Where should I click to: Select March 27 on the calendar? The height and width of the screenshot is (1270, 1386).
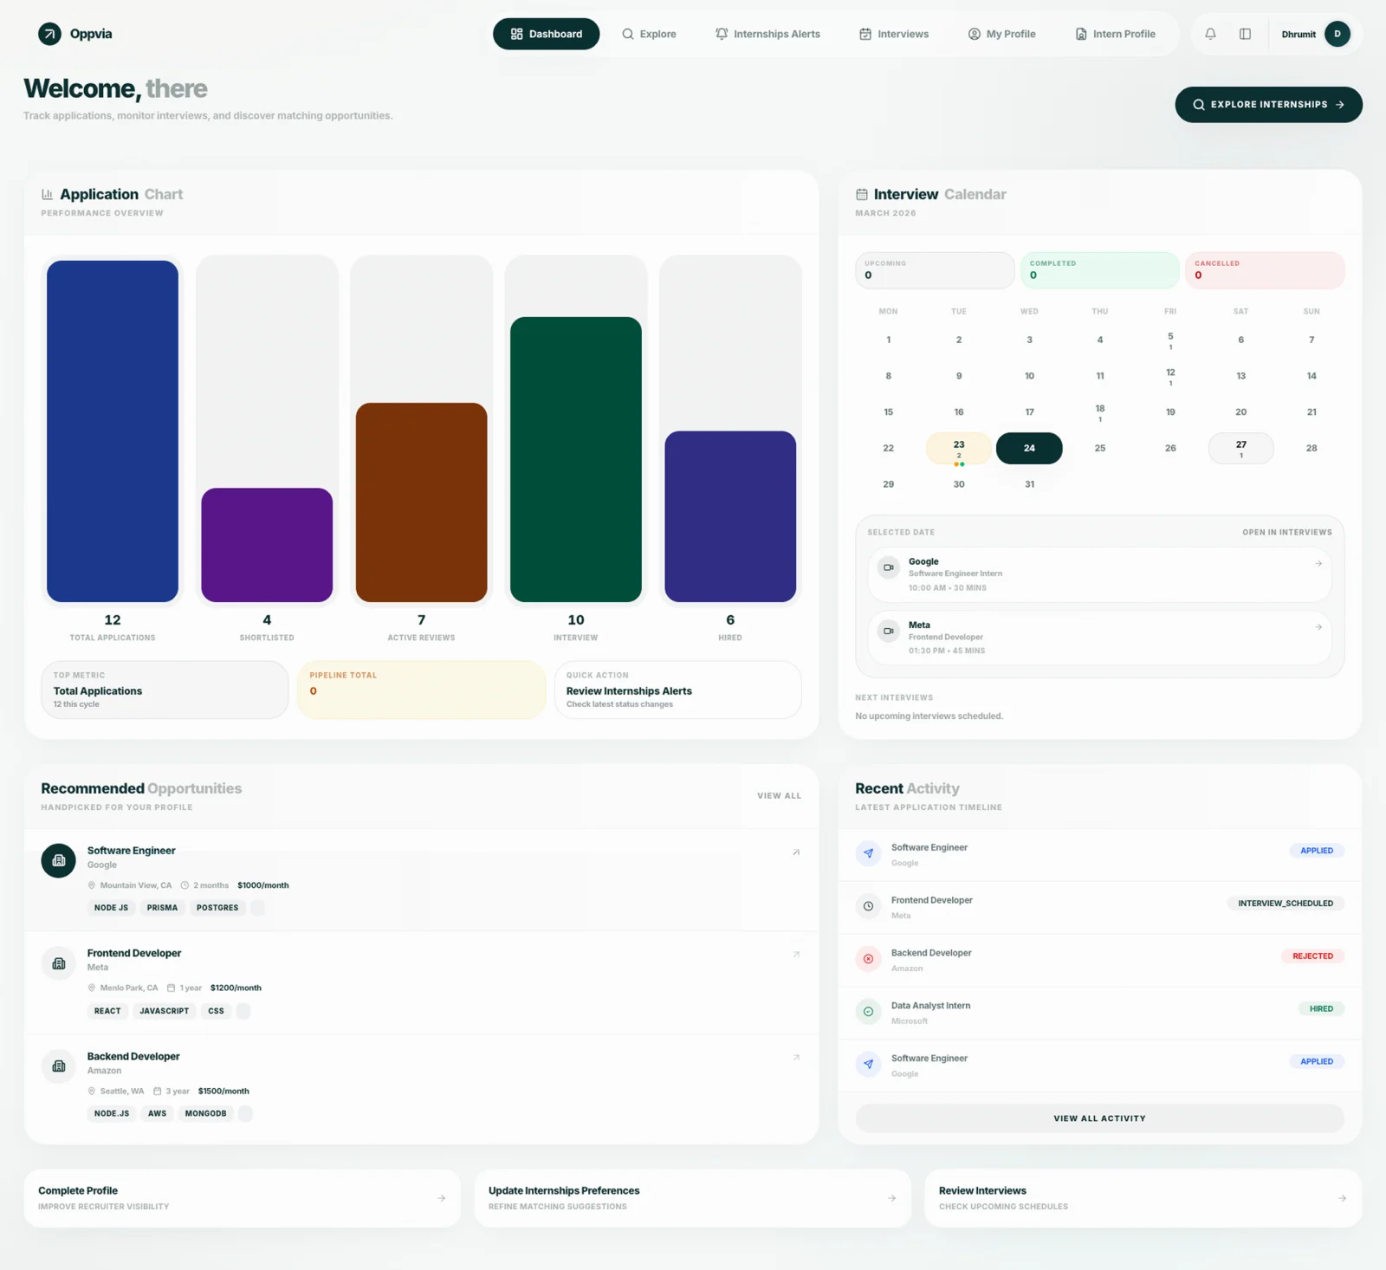pyautogui.click(x=1241, y=448)
